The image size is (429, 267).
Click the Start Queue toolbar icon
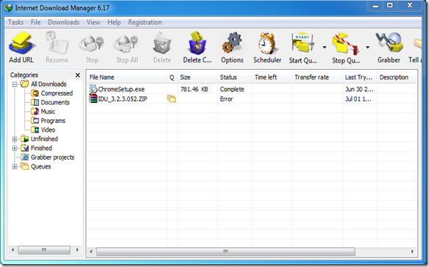click(302, 43)
